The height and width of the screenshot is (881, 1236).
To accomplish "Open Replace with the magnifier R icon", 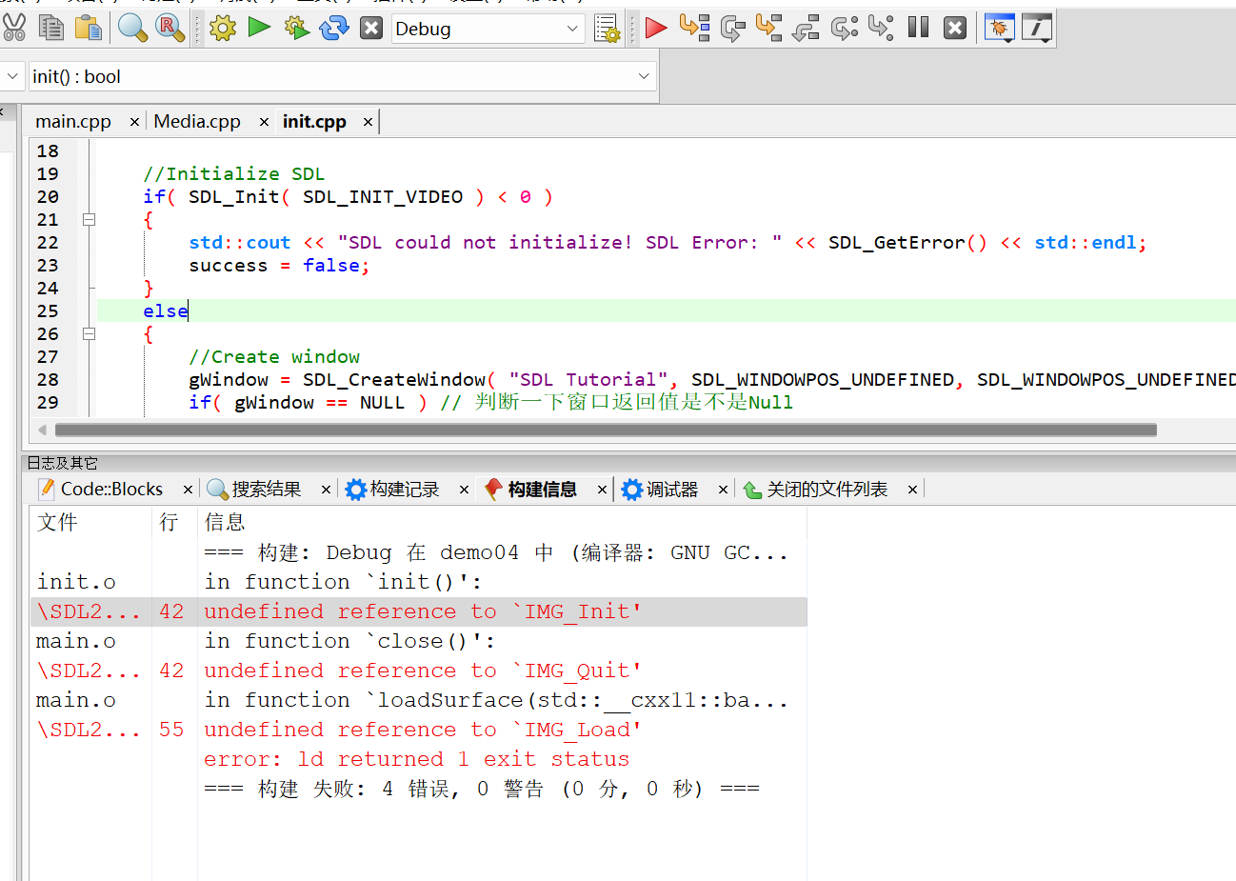I will coord(169,28).
